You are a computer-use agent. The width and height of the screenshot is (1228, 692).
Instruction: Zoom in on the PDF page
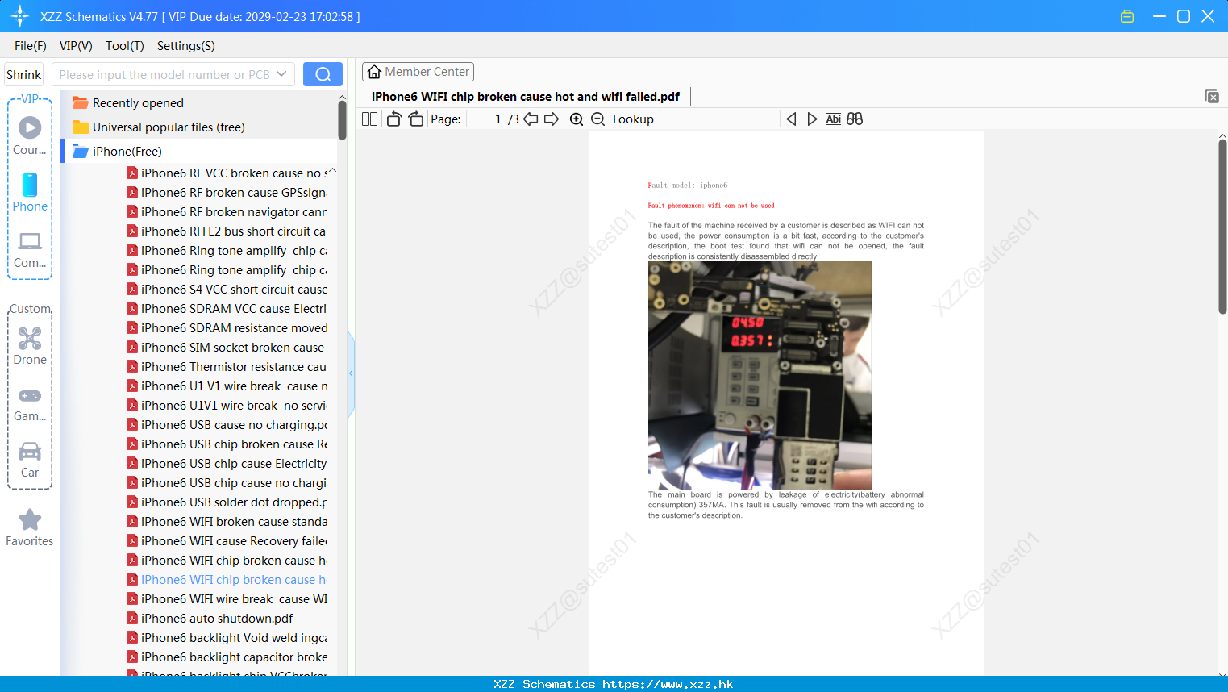577,119
